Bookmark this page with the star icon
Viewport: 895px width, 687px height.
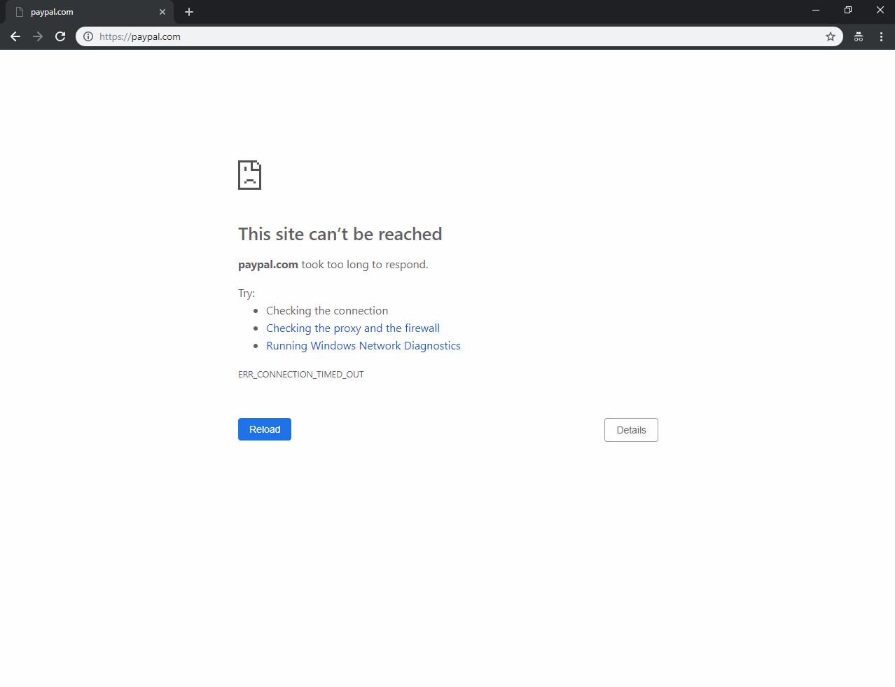point(831,36)
